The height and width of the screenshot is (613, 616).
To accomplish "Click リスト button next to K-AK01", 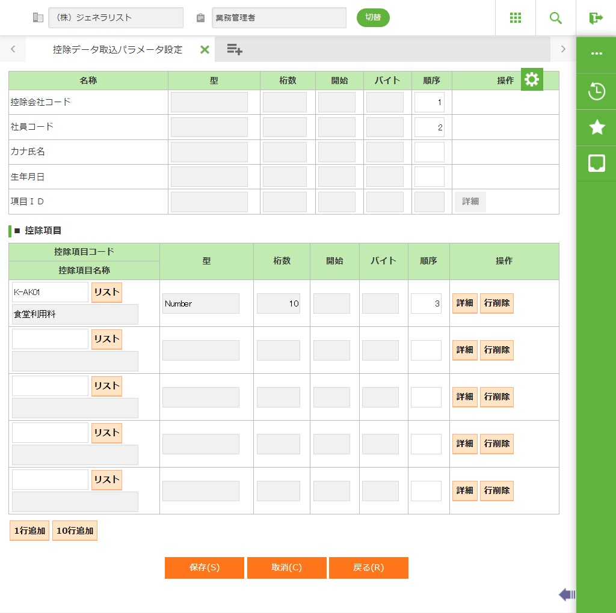I will pyautogui.click(x=106, y=292).
